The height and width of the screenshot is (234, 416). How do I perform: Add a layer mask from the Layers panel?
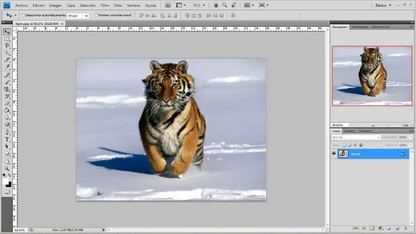(x=372, y=228)
